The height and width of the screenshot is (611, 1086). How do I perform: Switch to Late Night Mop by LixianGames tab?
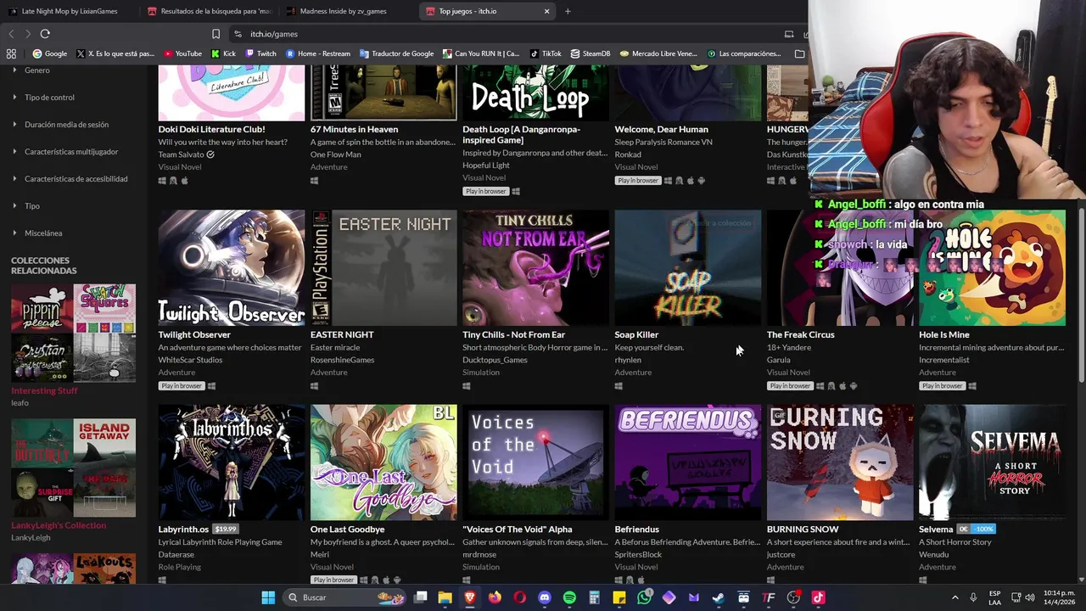point(68,11)
